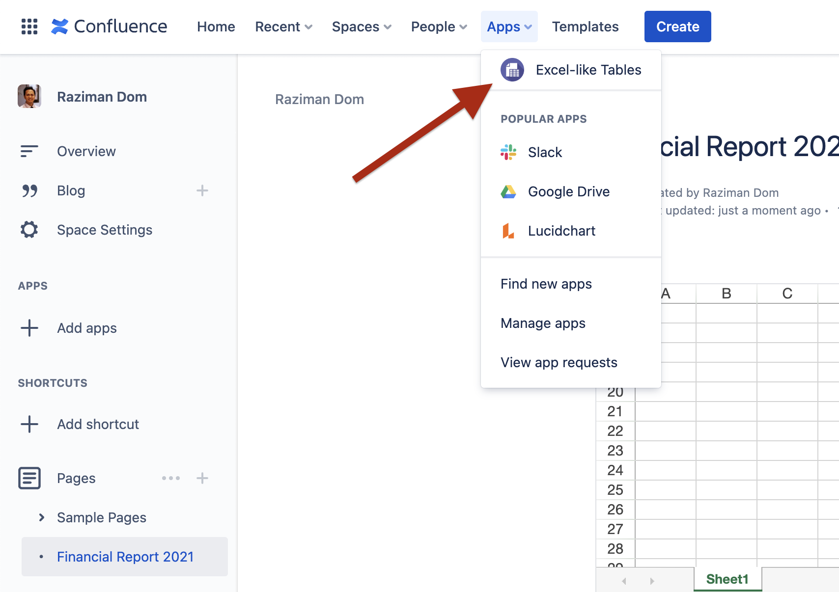Open the Recent dropdown

coord(283,27)
